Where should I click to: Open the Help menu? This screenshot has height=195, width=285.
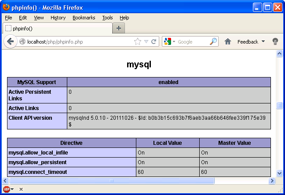[x=124, y=18]
